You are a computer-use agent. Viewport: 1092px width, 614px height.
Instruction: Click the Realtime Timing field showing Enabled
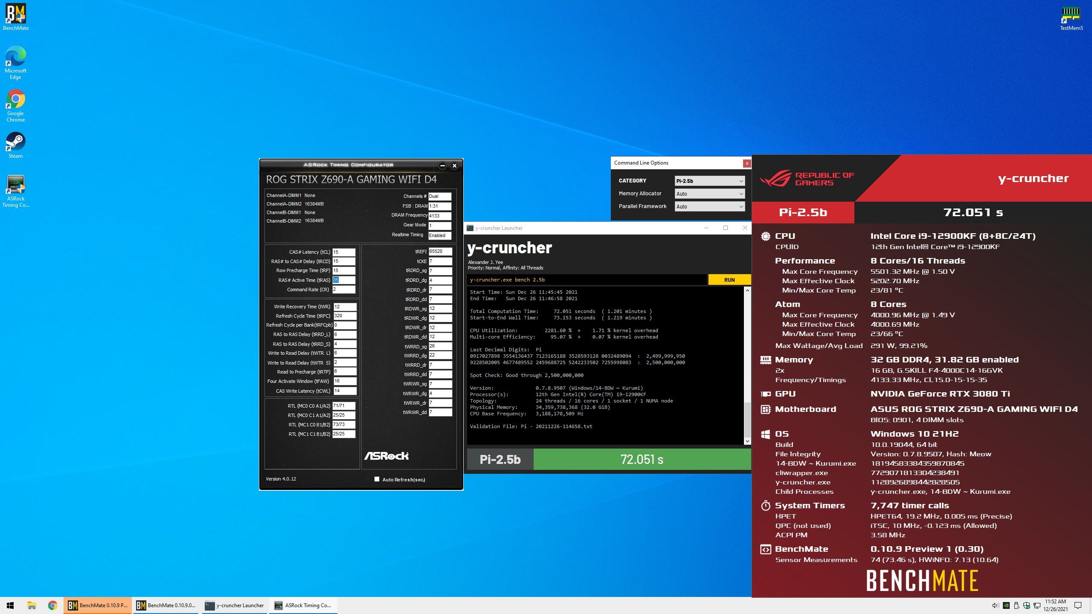coord(440,235)
